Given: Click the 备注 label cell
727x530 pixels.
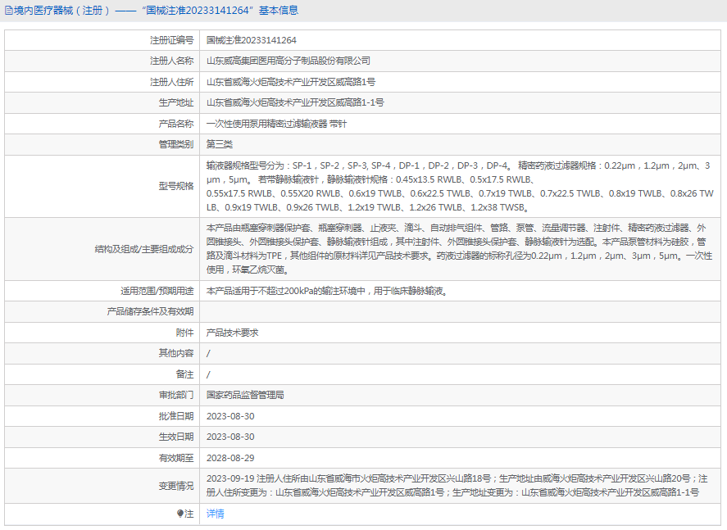Looking at the screenshot, I should [x=102, y=374].
